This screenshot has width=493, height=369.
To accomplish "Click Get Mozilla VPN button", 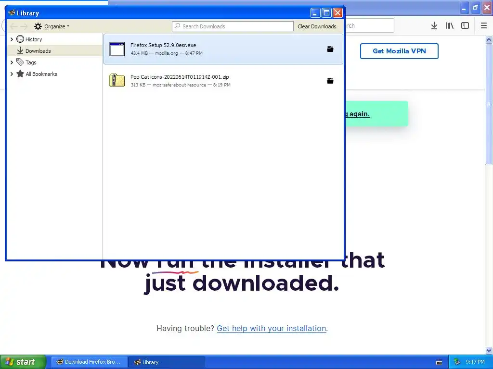I will point(399,51).
